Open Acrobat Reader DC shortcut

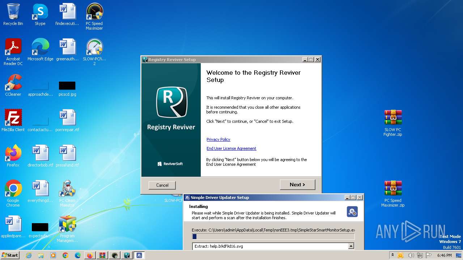tap(13, 52)
